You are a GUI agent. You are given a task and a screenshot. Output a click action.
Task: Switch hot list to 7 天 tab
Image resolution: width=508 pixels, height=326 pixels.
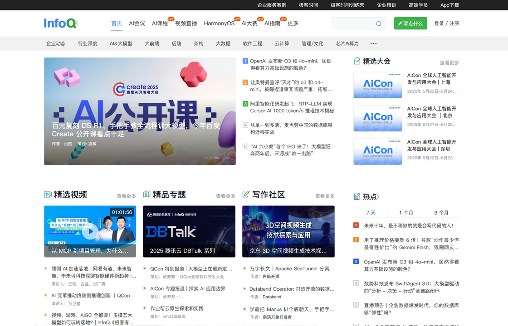(371, 212)
